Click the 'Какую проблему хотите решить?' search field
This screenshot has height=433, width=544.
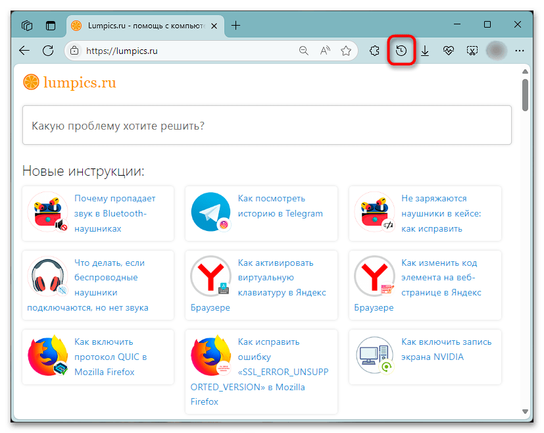point(266,125)
